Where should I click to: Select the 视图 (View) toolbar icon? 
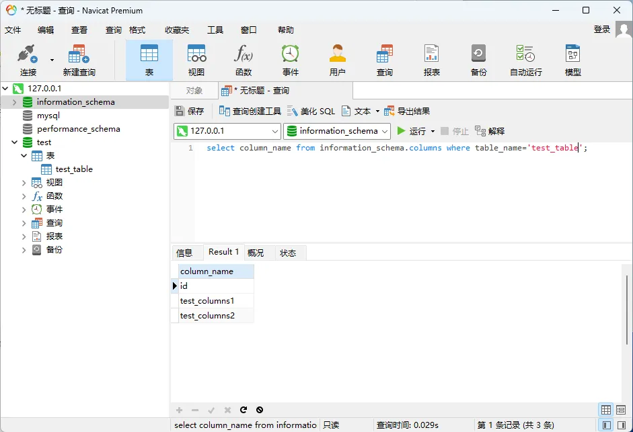tap(196, 60)
